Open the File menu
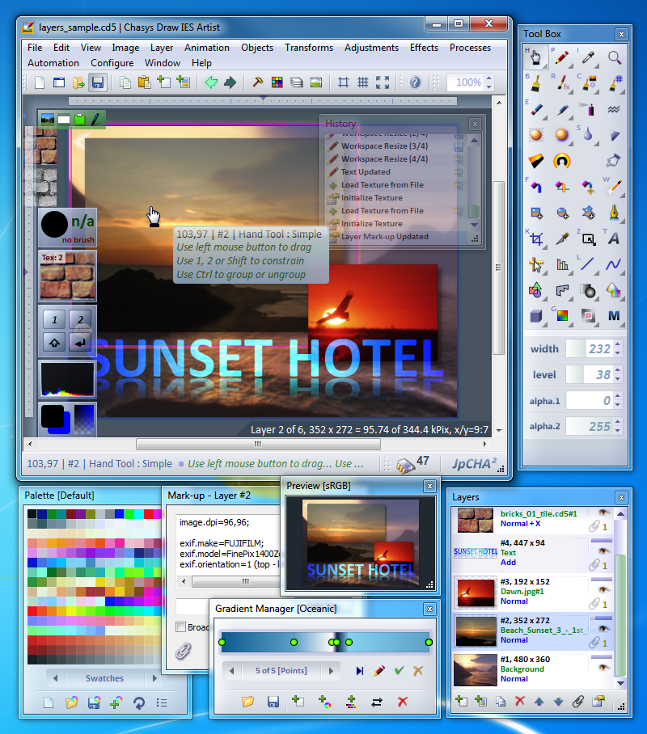 point(35,48)
